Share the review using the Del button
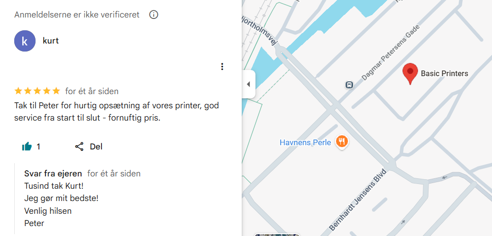The width and height of the screenshot is (492, 236). (x=89, y=147)
